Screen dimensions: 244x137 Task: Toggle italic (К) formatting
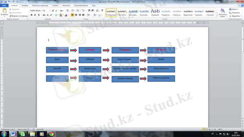[35, 15]
